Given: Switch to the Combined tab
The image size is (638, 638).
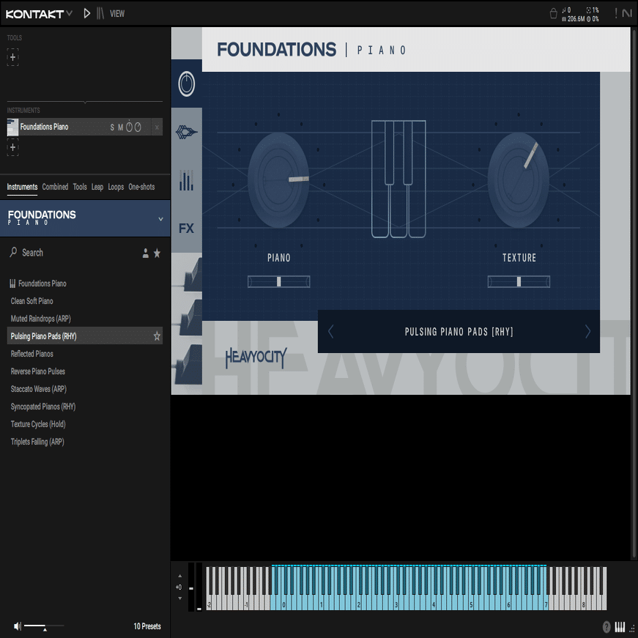Looking at the screenshot, I should point(55,187).
